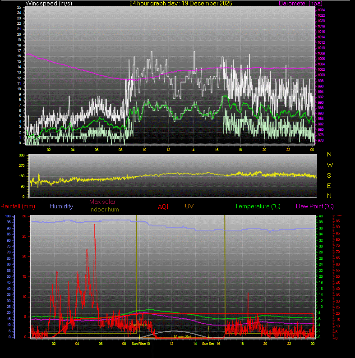Click the 1016 barometer scale value

(x=321, y=32)
